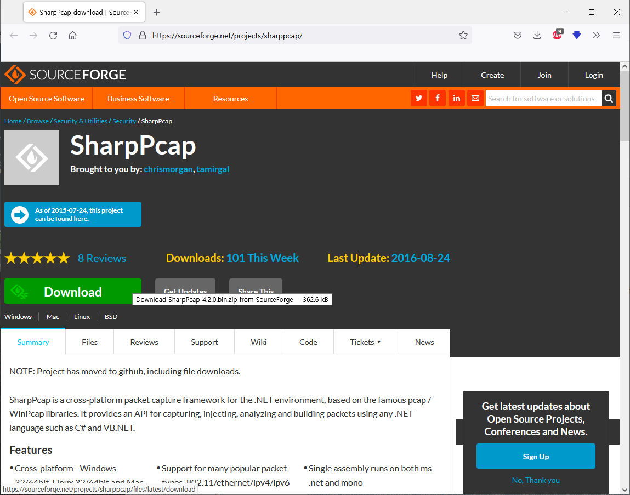The width and height of the screenshot is (630, 495).
Task: Dismiss with No, Thank you link
Action: tap(536, 480)
